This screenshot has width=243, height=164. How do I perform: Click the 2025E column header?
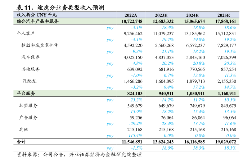[224, 15]
